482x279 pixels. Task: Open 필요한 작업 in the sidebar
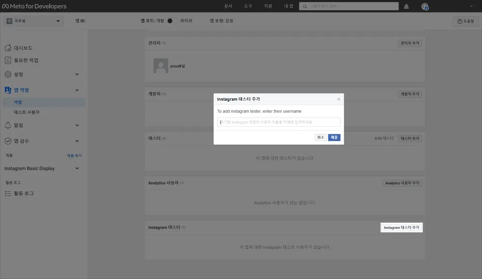click(x=26, y=60)
